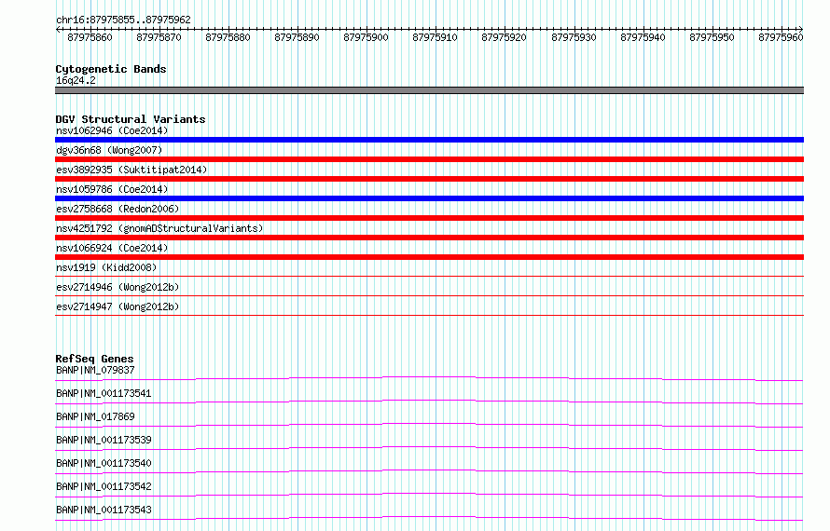
Task: Select ruler position 87975900
Action: pyautogui.click(x=366, y=37)
